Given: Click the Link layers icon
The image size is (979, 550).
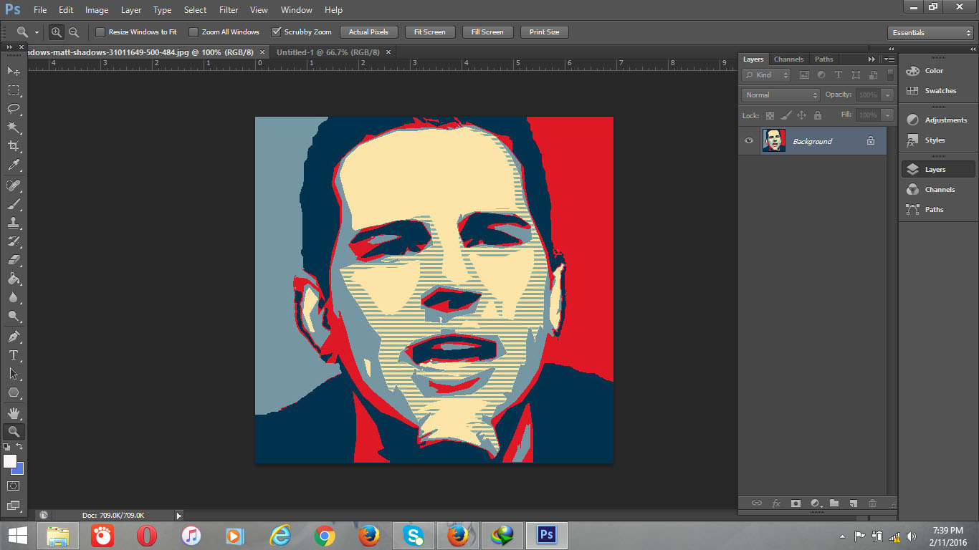Looking at the screenshot, I should click(757, 503).
